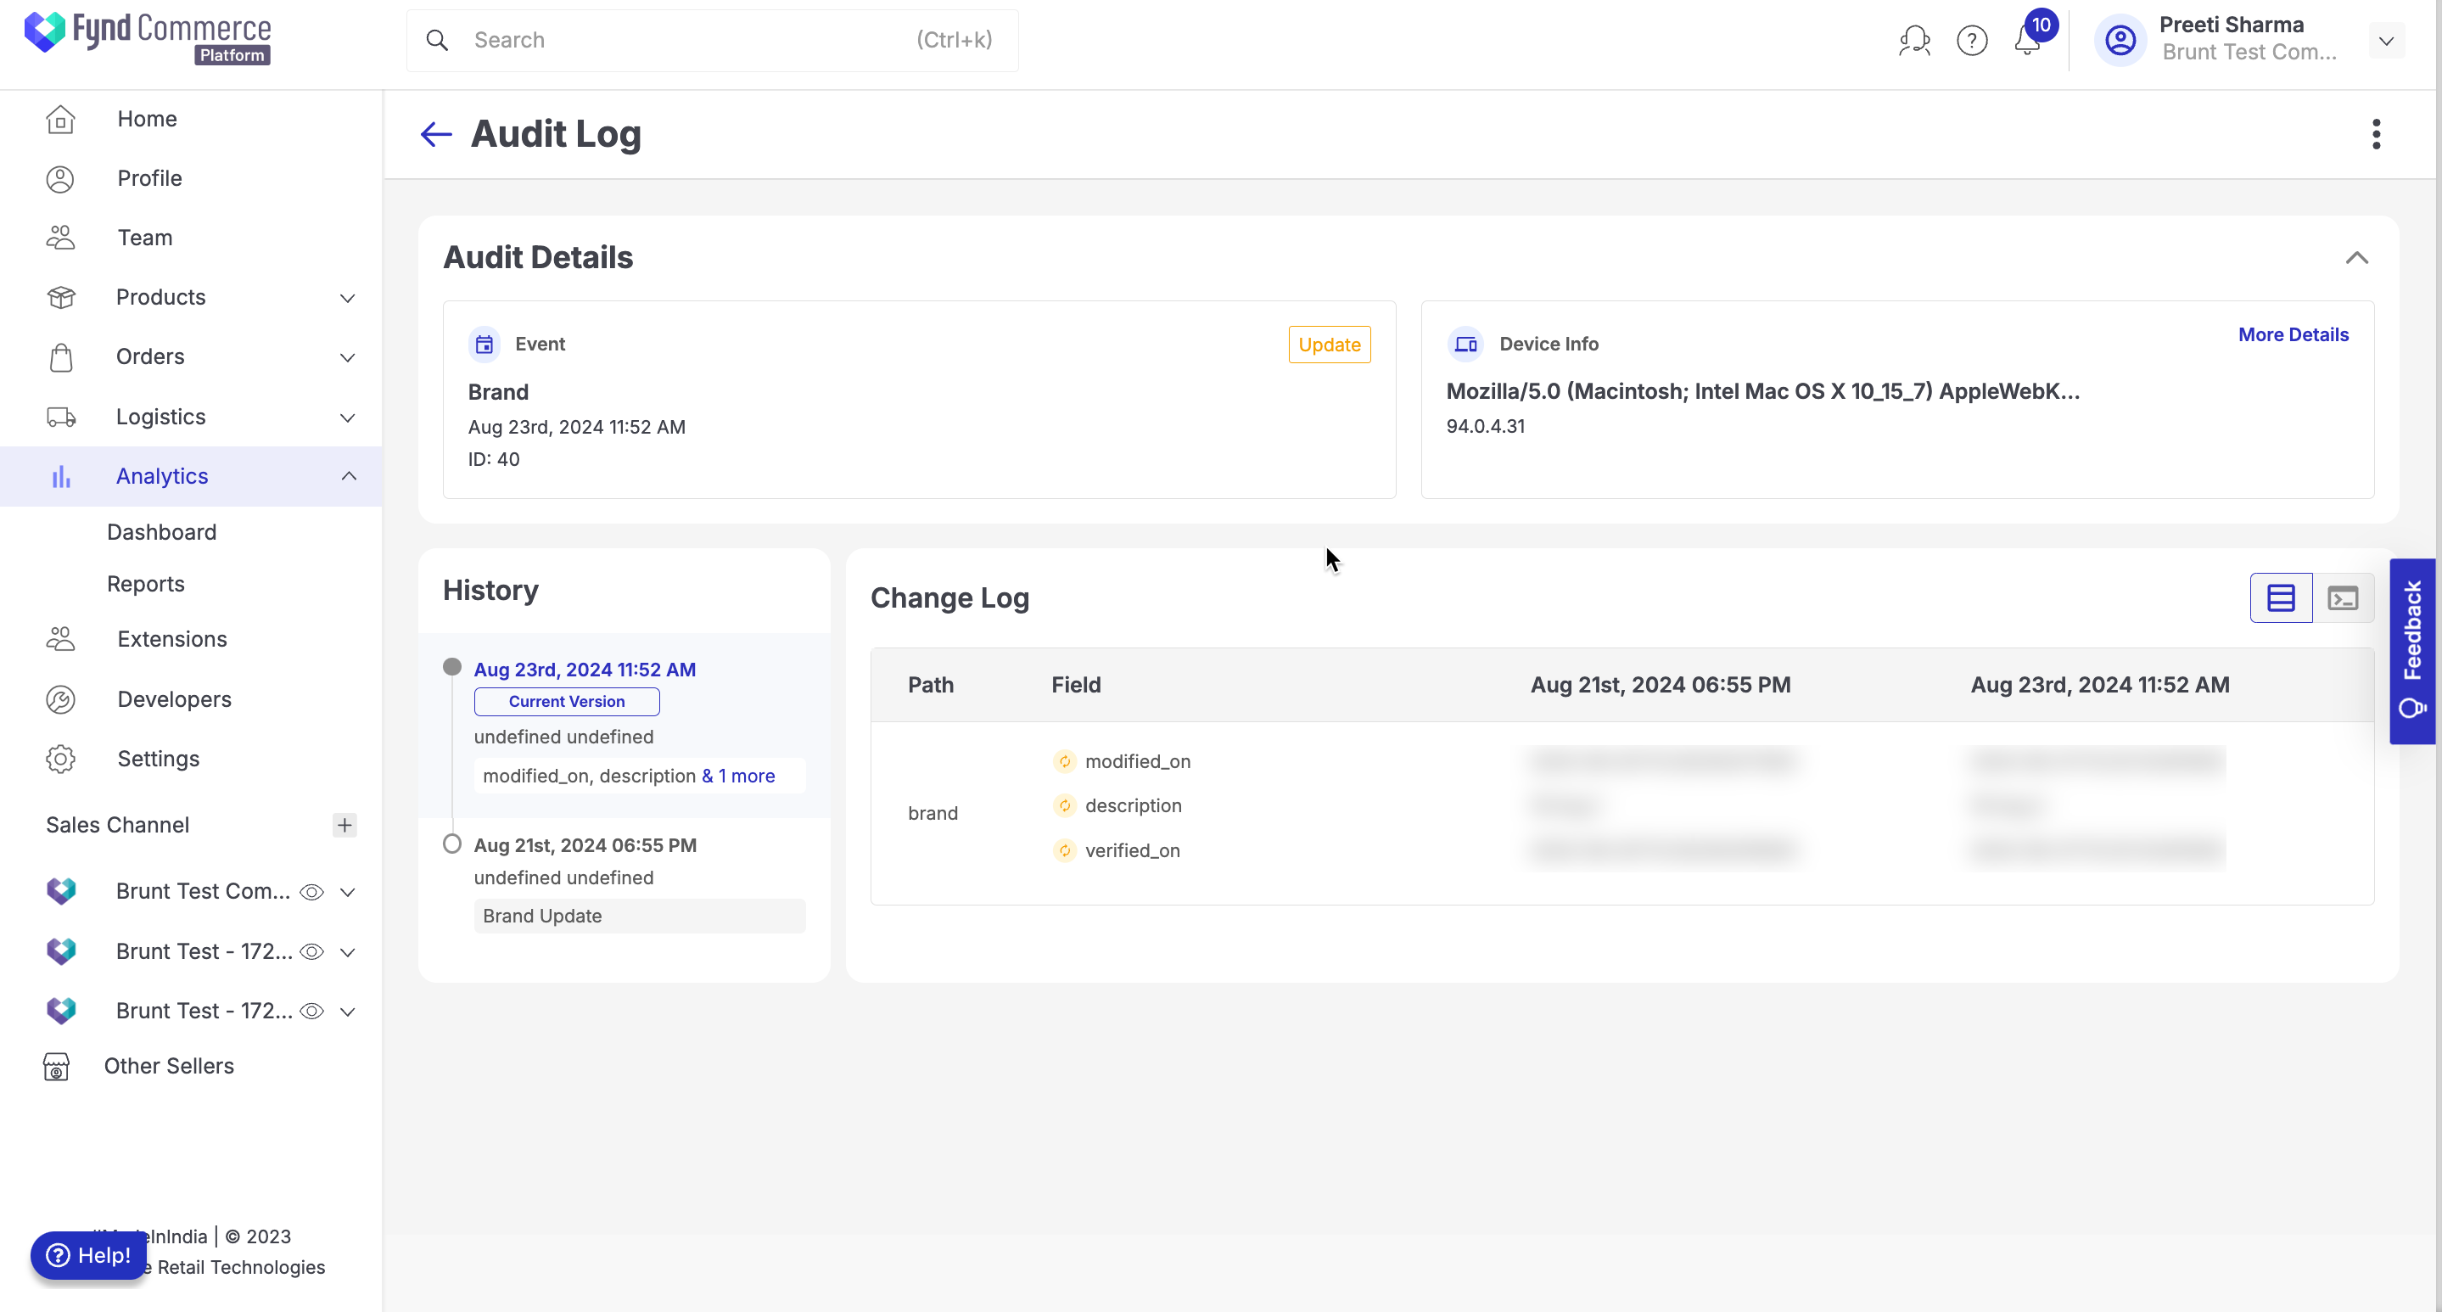Viewport: 2442px width, 1312px height.
Task: Open the three-dot more options menu
Action: 2376,134
